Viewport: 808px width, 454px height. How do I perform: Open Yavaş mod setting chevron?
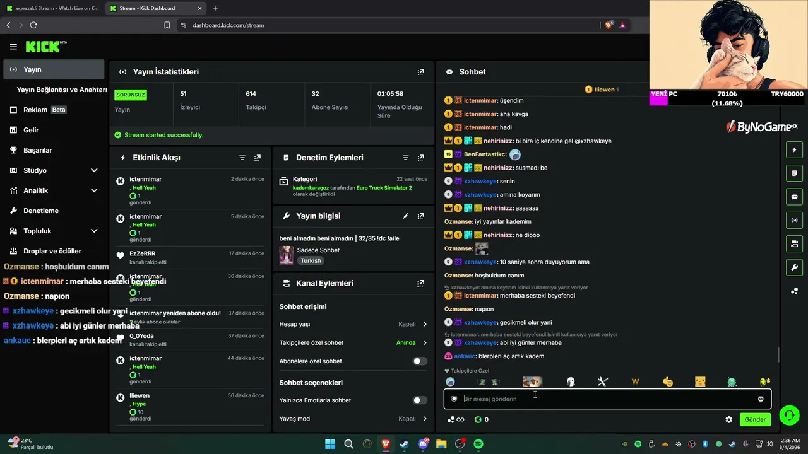[424, 419]
